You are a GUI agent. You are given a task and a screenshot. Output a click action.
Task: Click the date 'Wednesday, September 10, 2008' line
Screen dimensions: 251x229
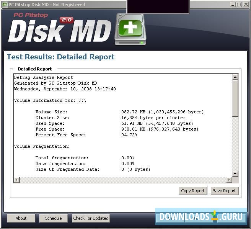[65, 89]
